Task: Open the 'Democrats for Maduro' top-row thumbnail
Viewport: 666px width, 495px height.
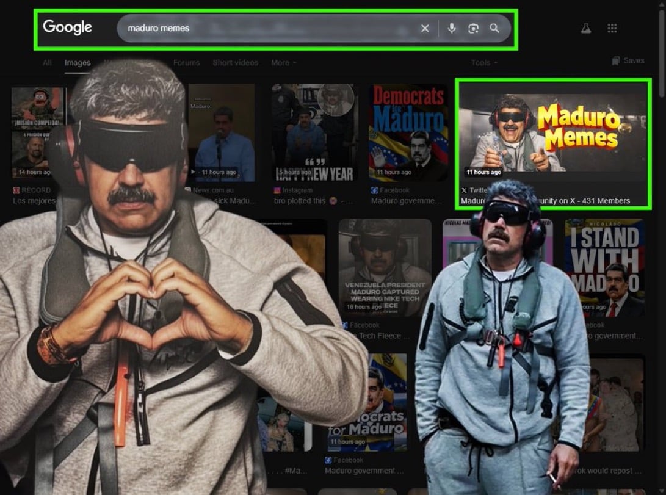Action: 408,131
